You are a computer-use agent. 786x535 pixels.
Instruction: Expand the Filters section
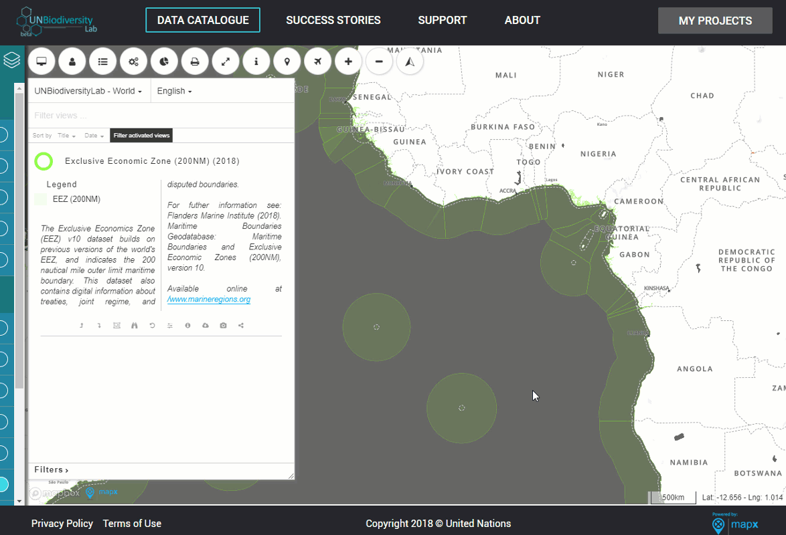point(51,470)
